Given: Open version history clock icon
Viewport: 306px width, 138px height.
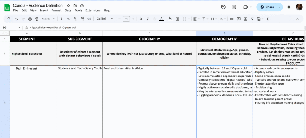Looking at the screenshot, I should 223,7.
